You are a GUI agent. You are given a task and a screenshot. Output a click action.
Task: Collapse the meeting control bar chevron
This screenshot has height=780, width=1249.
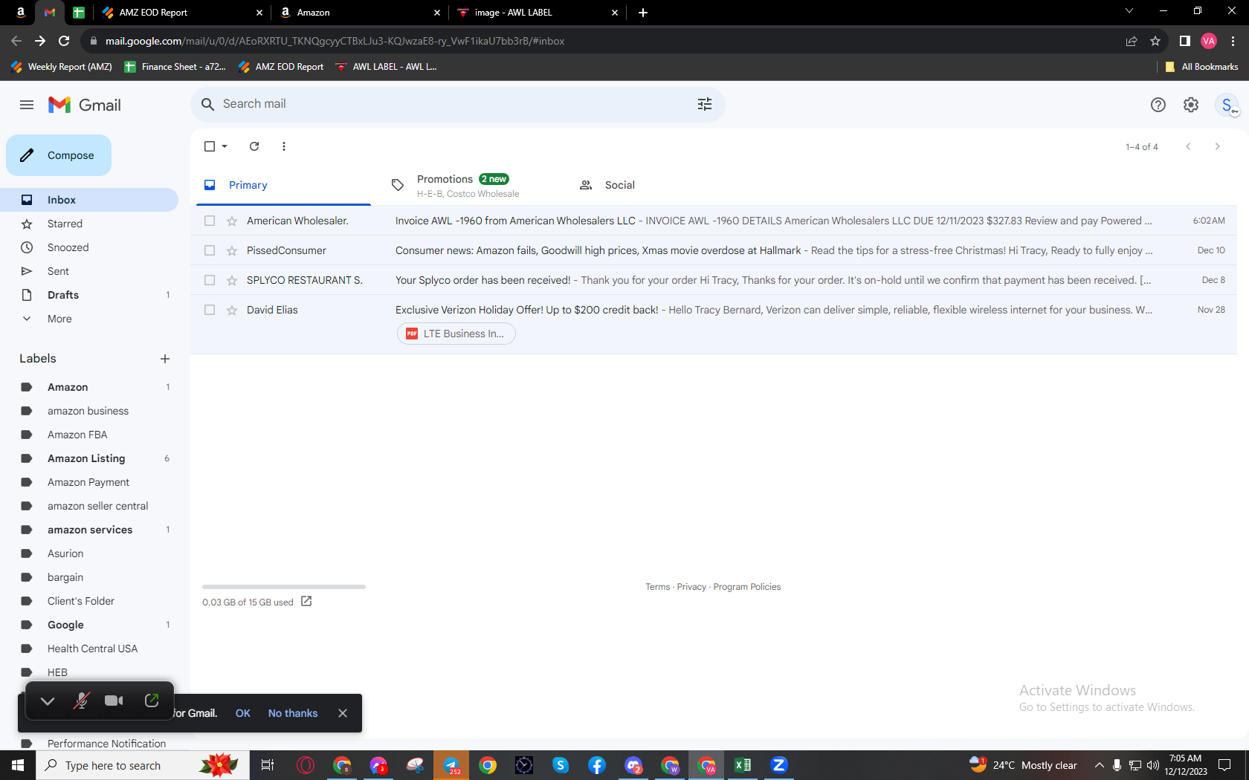(x=48, y=701)
